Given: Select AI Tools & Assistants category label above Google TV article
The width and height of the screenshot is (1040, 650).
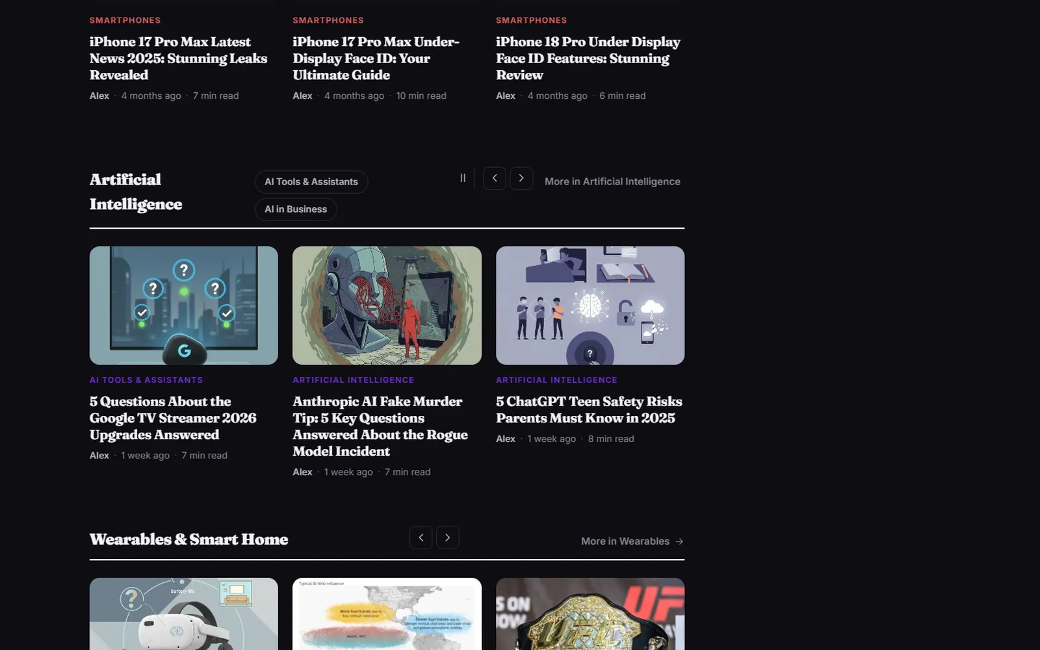Looking at the screenshot, I should (x=146, y=380).
